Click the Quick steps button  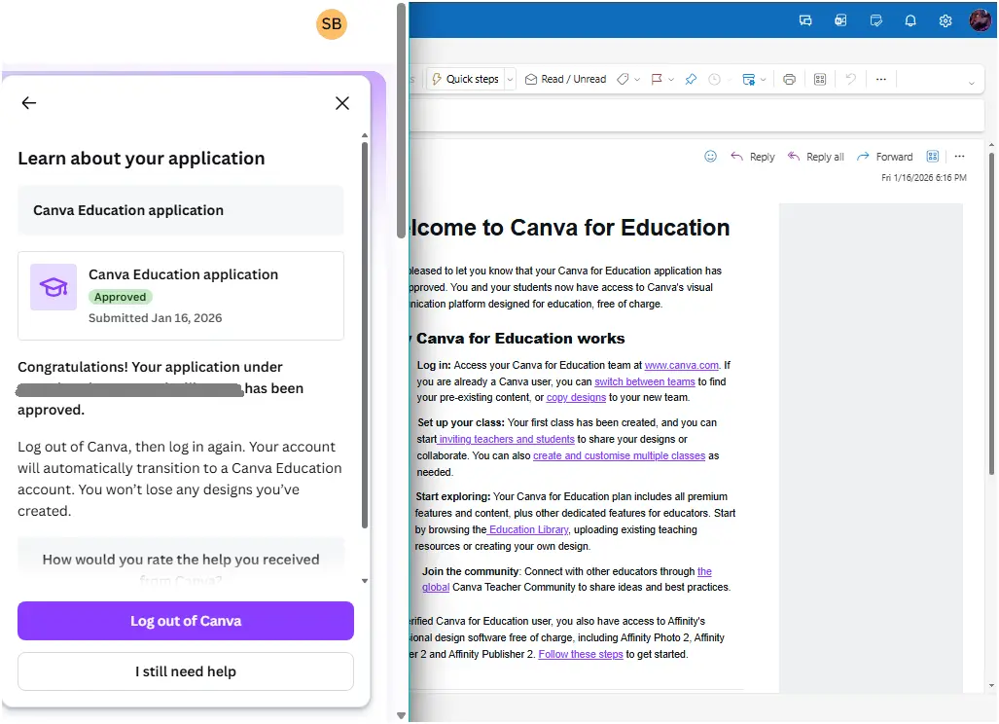pos(466,79)
